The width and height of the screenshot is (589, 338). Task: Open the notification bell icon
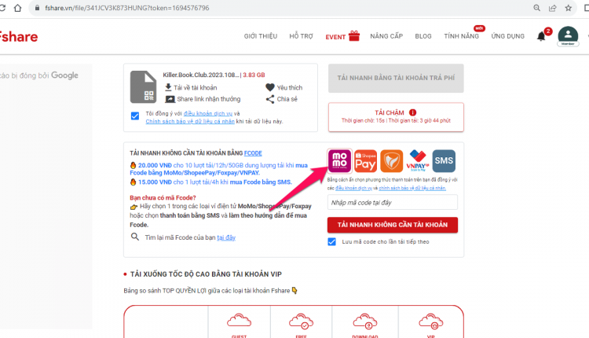[541, 36]
